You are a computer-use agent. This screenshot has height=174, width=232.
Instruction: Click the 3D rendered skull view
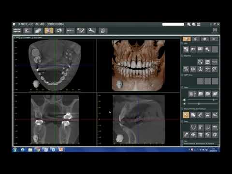pos(138,65)
